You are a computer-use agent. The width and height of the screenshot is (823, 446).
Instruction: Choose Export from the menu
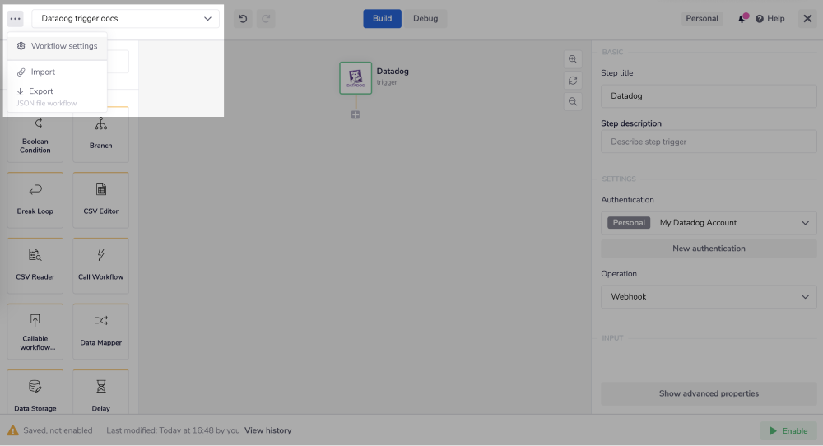point(41,91)
